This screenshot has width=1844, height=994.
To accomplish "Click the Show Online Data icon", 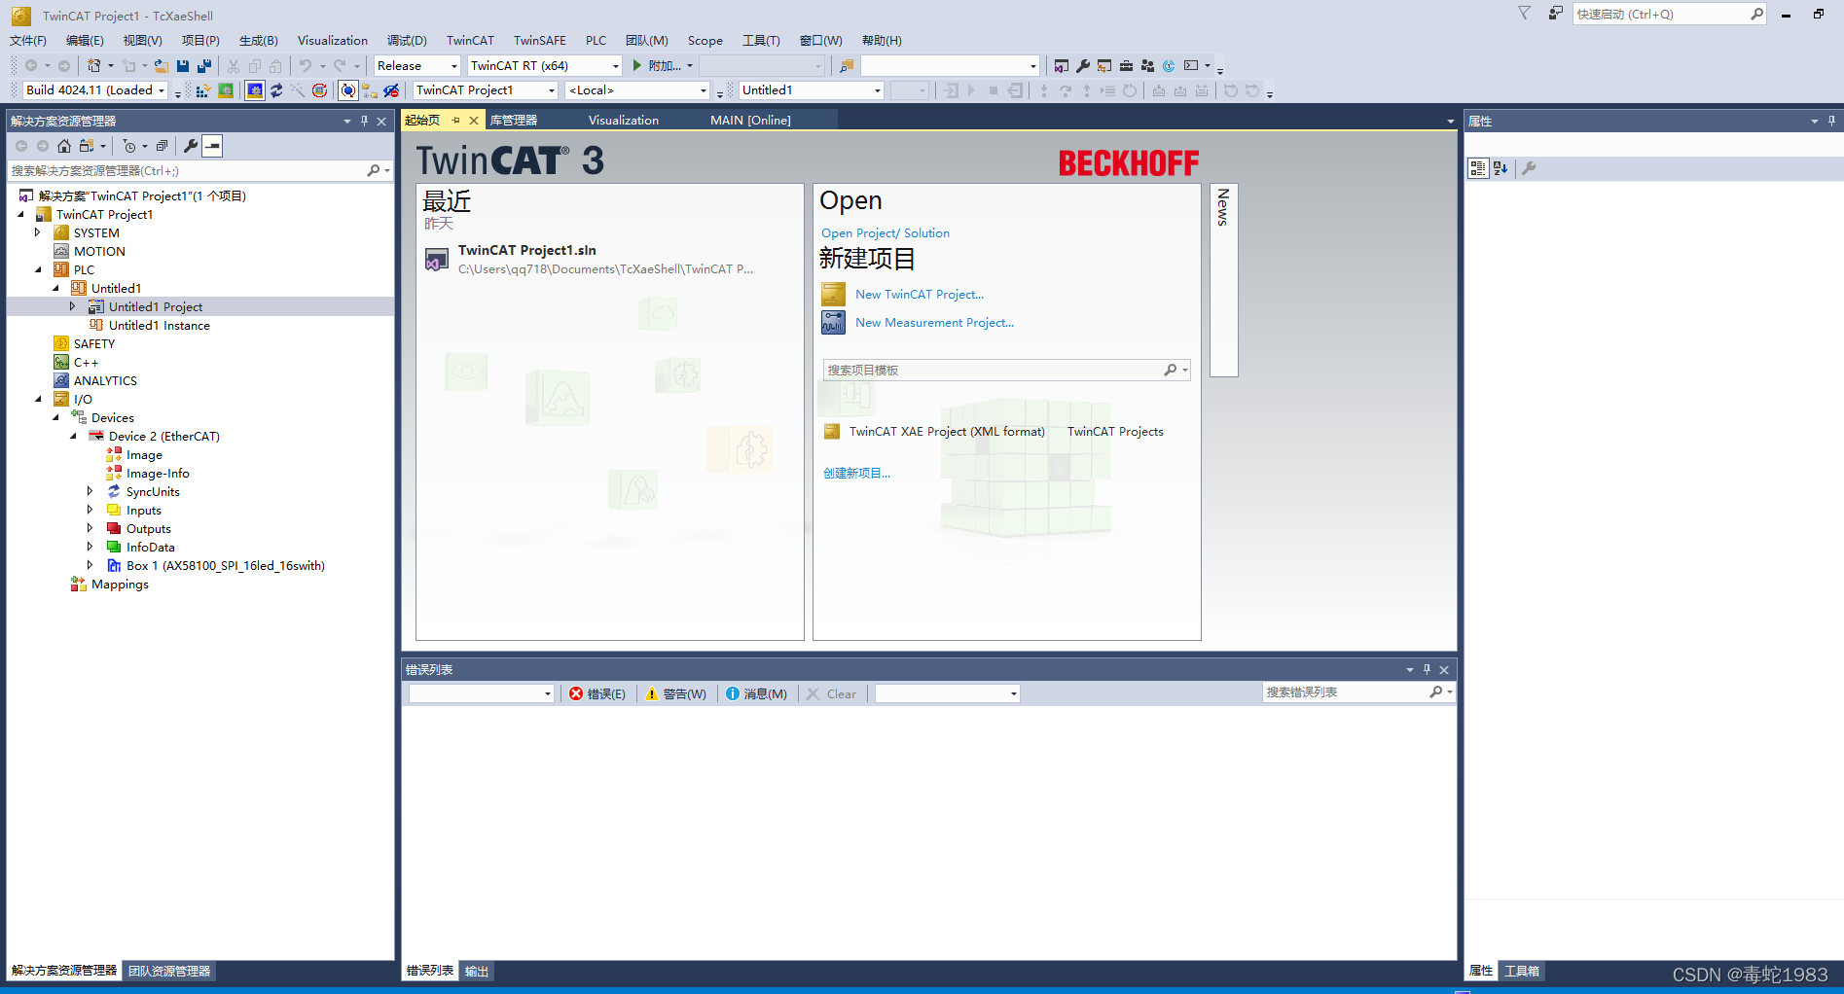I will [x=348, y=90].
